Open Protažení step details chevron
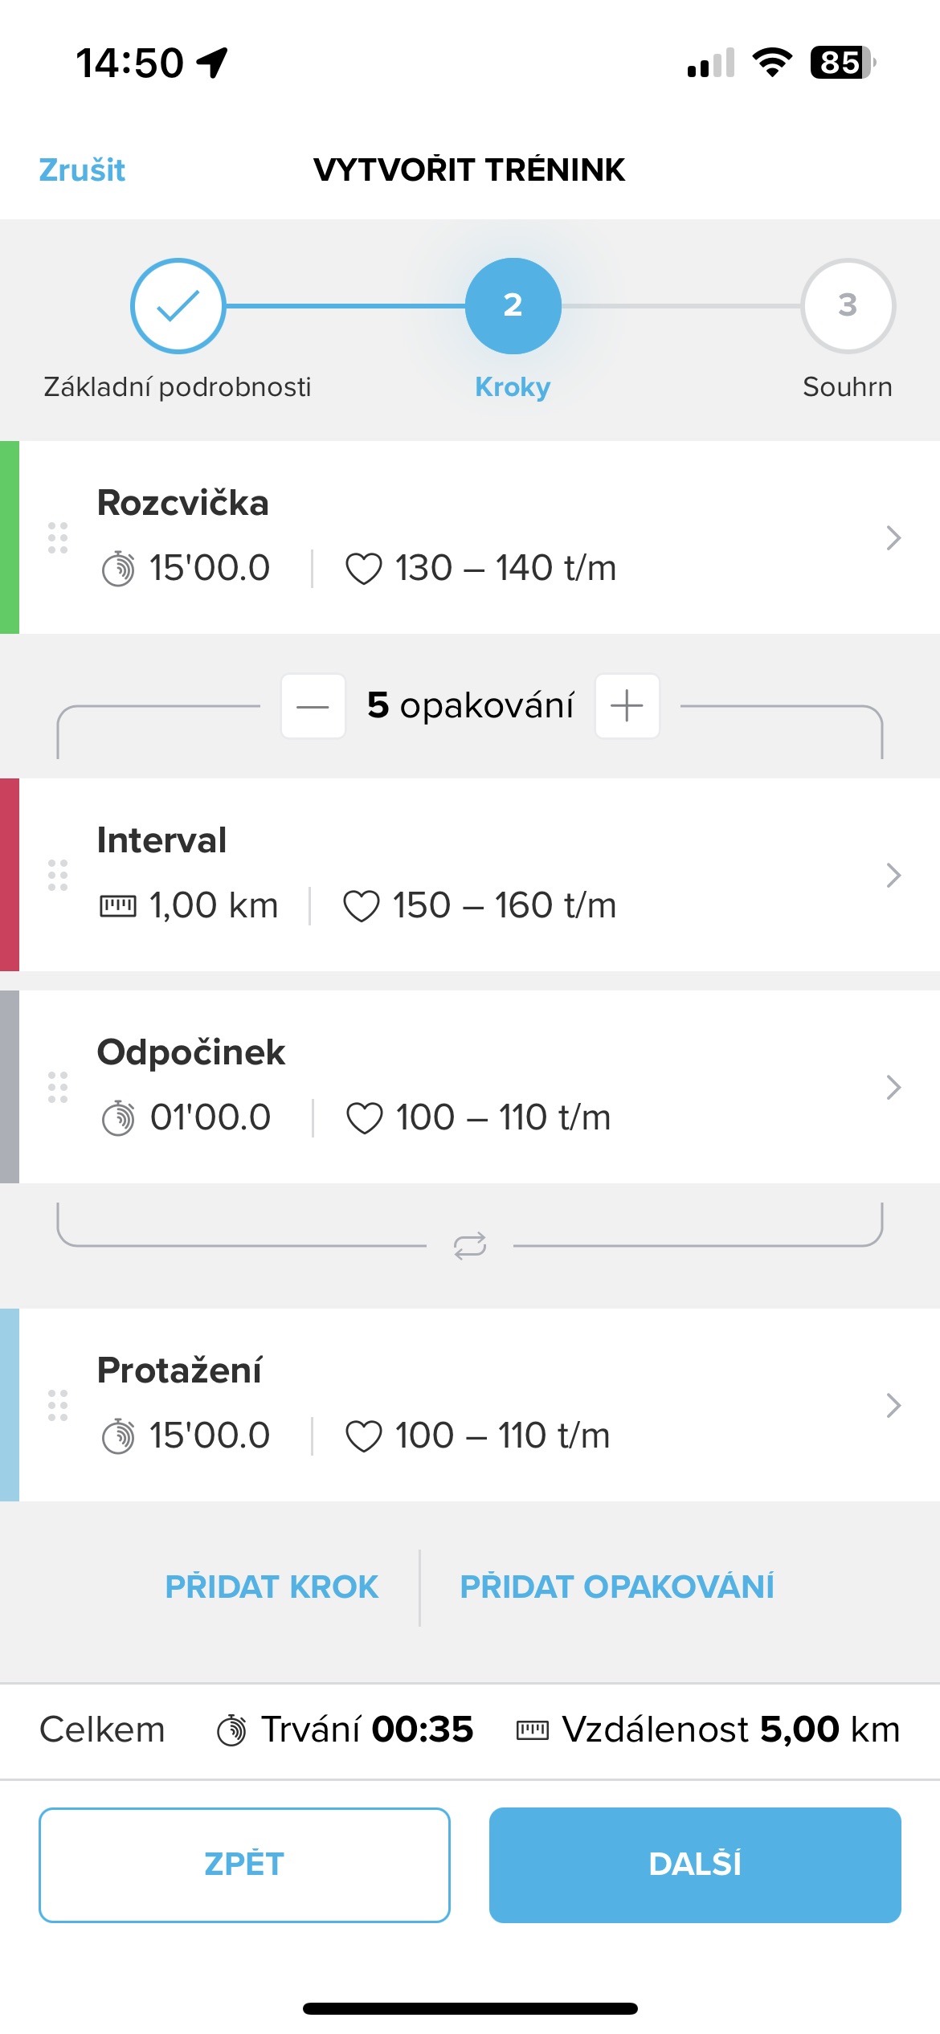This screenshot has height=2034, width=940. [x=893, y=1405]
